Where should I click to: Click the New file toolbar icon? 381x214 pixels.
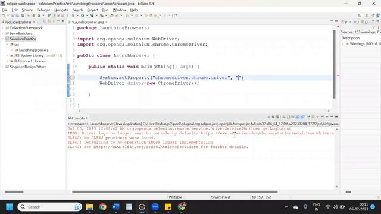tap(4, 15)
